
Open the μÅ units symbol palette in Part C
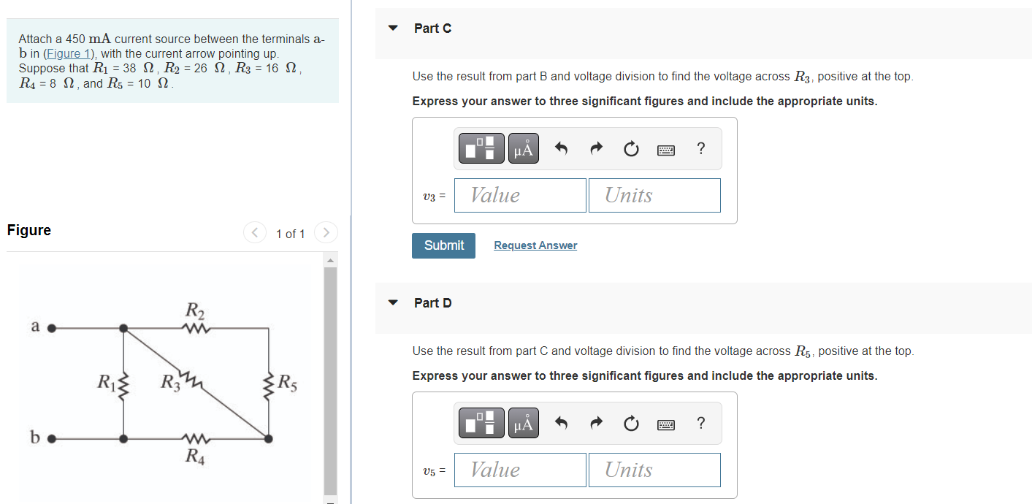click(523, 148)
